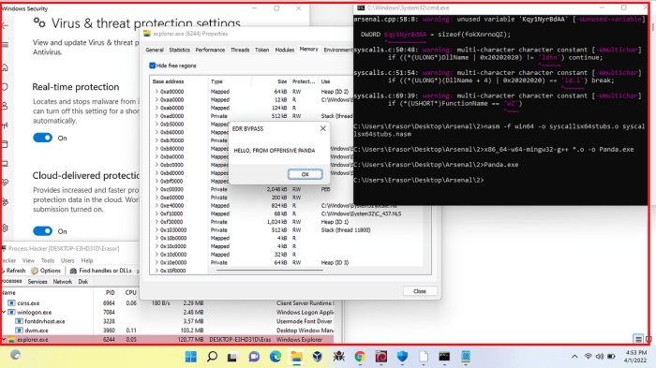The height and width of the screenshot is (368, 656).
Task: Open Task View from the taskbar
Action: coord(232,357)
